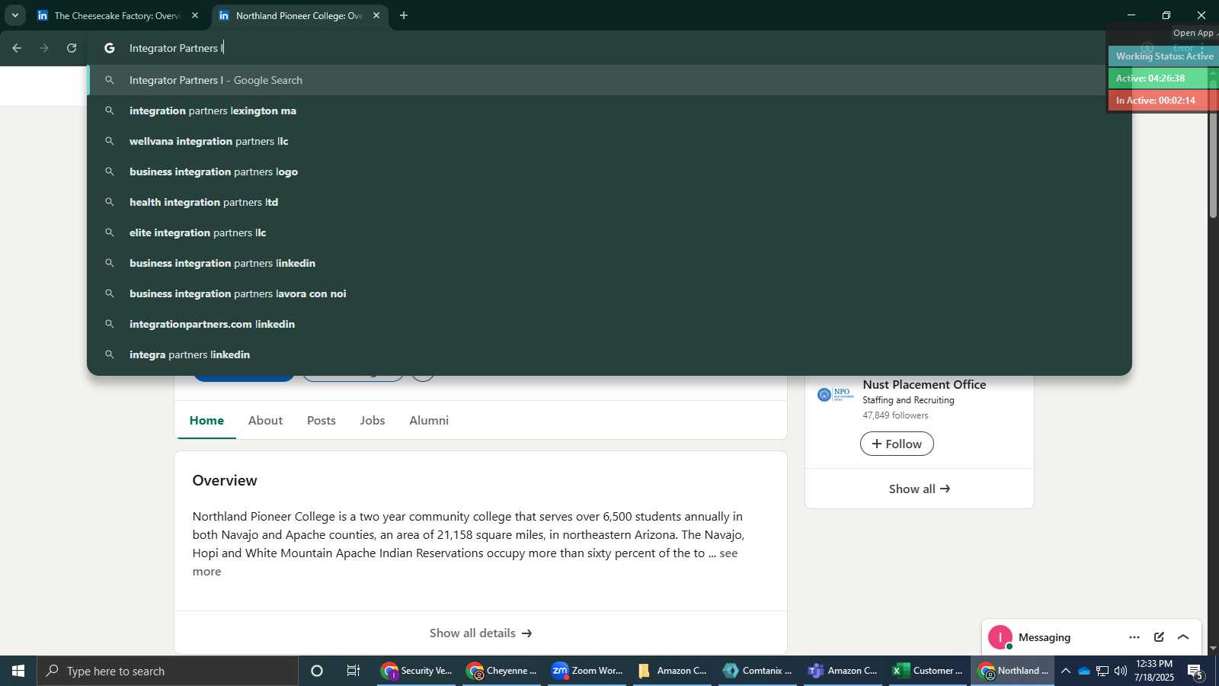
Task: Pick 'health integration partners ltd' suggestion
Action: tap(609, 202)
